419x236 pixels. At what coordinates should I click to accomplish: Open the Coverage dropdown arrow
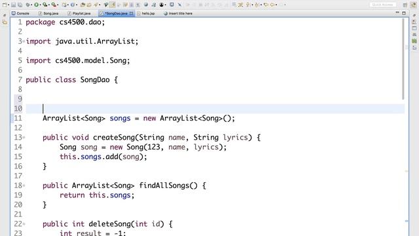coord(49,5)
